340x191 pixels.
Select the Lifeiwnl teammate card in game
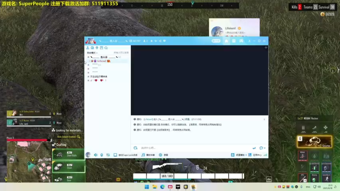(x=29, y=122)
